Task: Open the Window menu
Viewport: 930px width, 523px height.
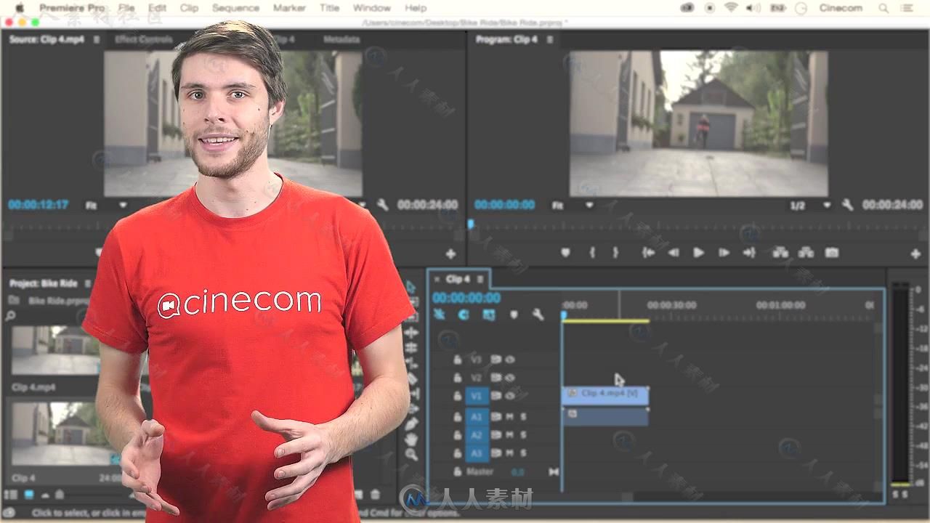Action: pyautogui.click(x=371, y=8)
